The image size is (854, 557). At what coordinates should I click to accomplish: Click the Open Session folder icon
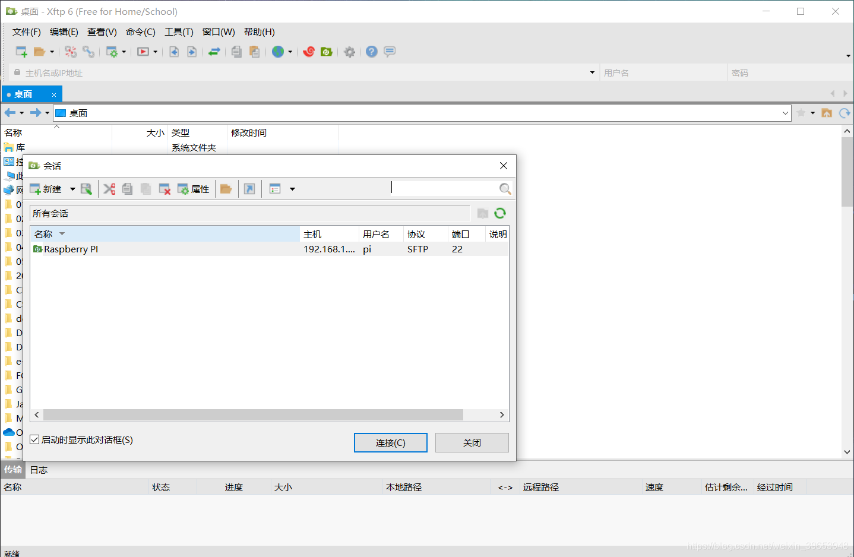coord(39,52)
